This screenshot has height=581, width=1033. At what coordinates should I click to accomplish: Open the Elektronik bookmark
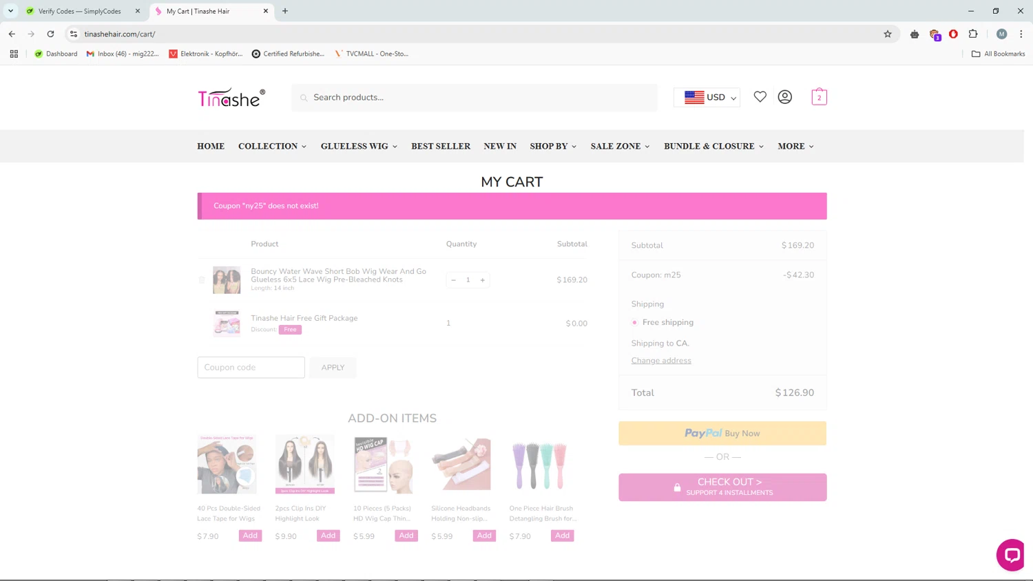(206, 54)
